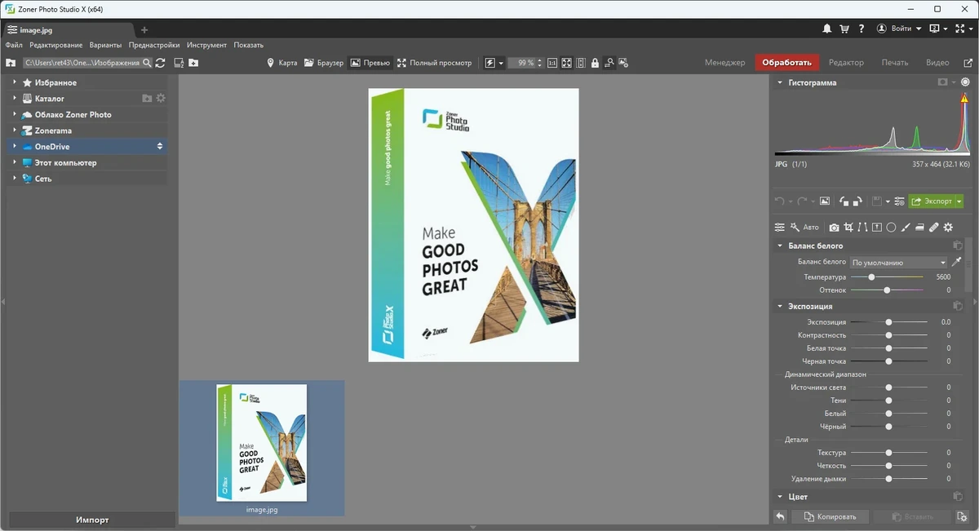Open the Войти account dropdown
979x531 pixels.
tap(899, 29)
